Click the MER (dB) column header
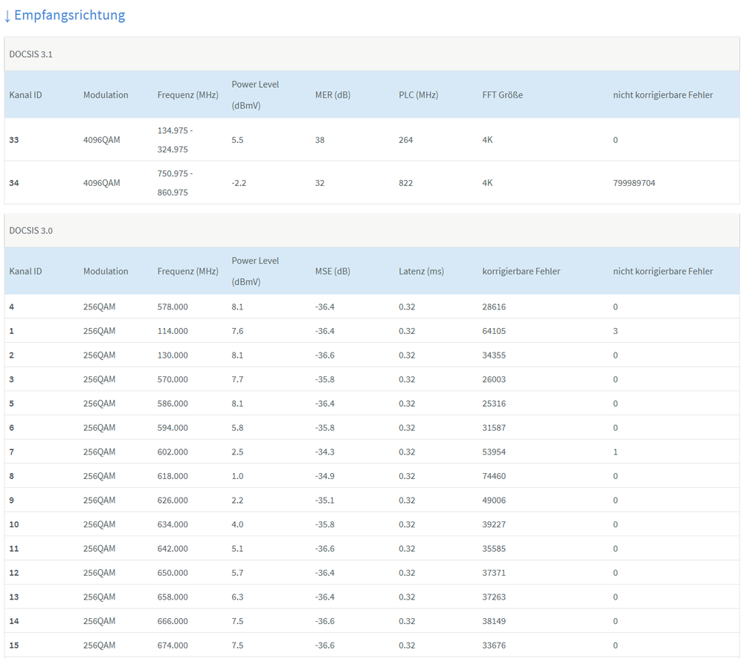 coord(332,94)
